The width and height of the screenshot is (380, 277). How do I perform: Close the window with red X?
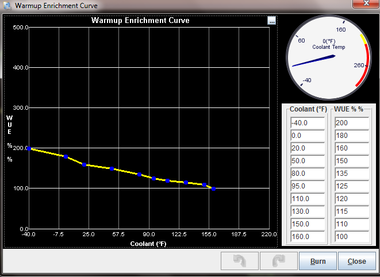(362, 5)
